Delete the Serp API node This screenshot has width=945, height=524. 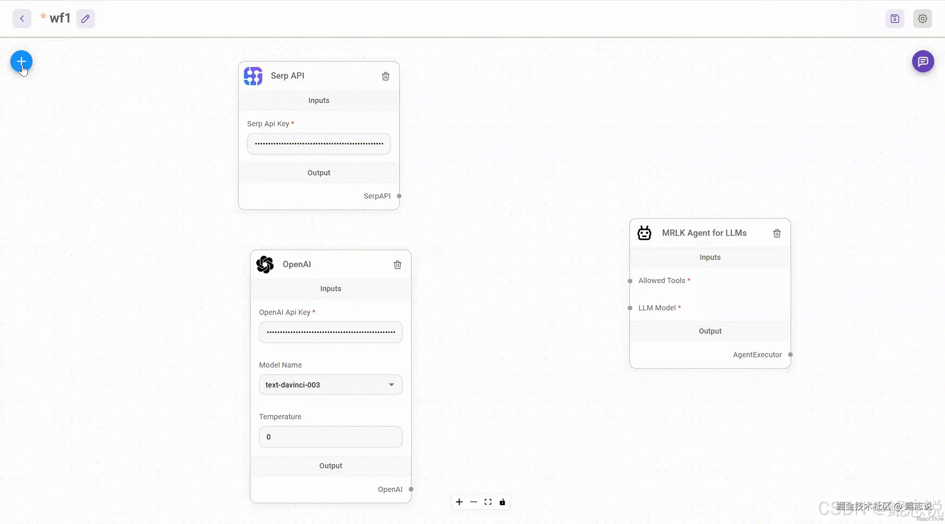[385, 76]
